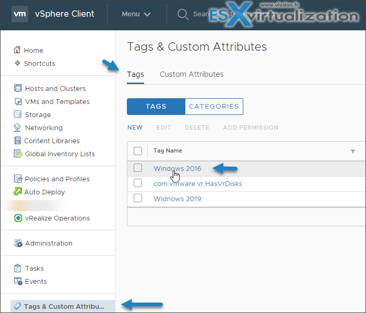Select all tags via header checkbox
This screenshot has height=313, width=366.
click(138, 151)
